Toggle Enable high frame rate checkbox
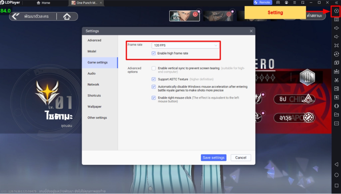This screenshot has height=194, width=341. pyautogui.click(x=154, y=53)
